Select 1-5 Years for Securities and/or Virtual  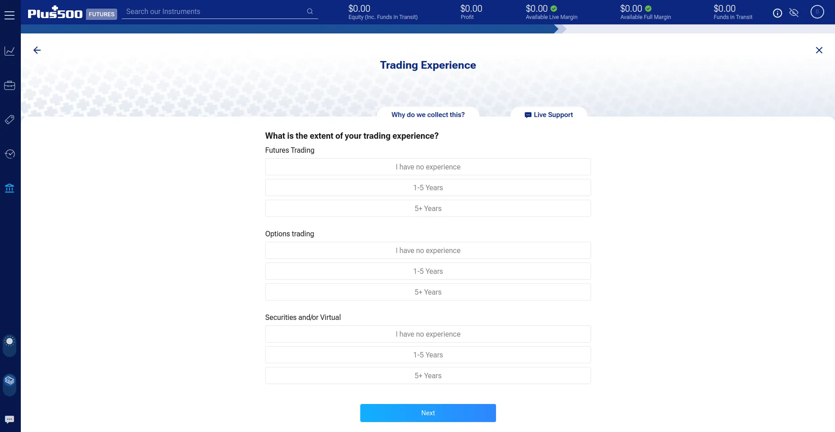click(428, 355)
